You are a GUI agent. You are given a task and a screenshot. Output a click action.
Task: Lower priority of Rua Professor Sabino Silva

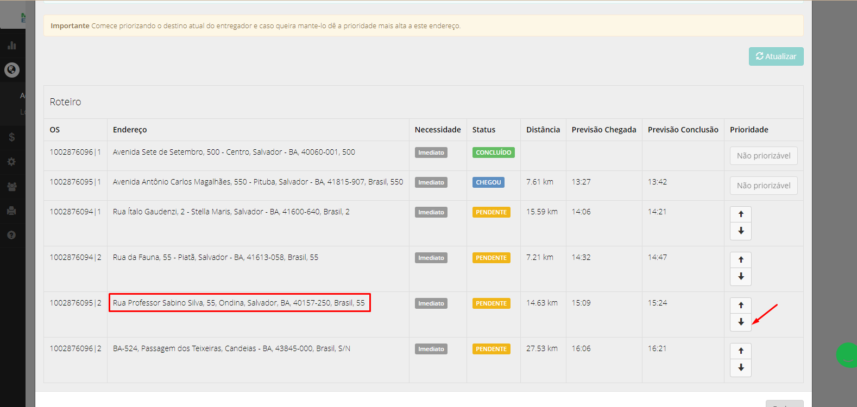point(741,322)
